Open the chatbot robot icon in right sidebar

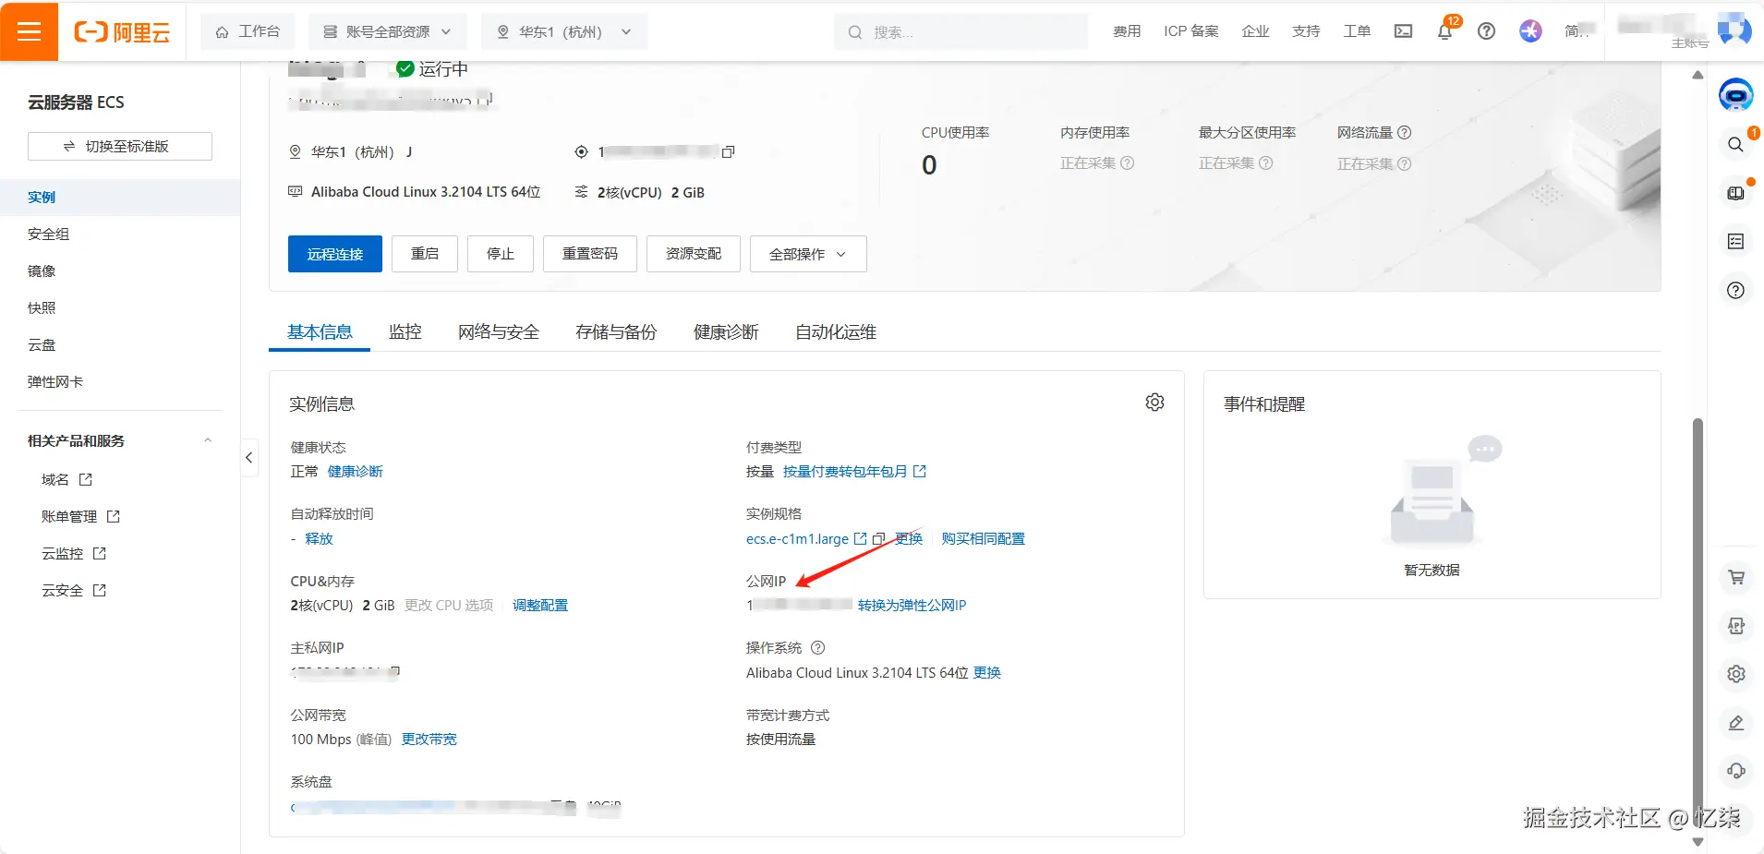click(x=1736, y=95)
